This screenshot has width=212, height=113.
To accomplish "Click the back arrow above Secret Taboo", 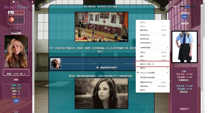I will [14, 2].
